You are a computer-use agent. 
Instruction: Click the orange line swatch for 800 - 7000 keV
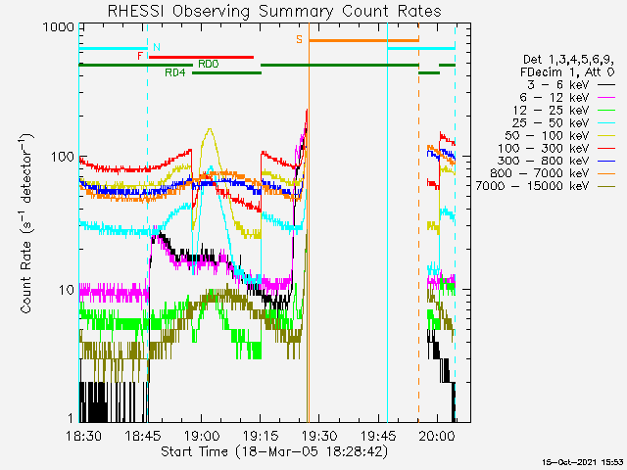(606, 174)
